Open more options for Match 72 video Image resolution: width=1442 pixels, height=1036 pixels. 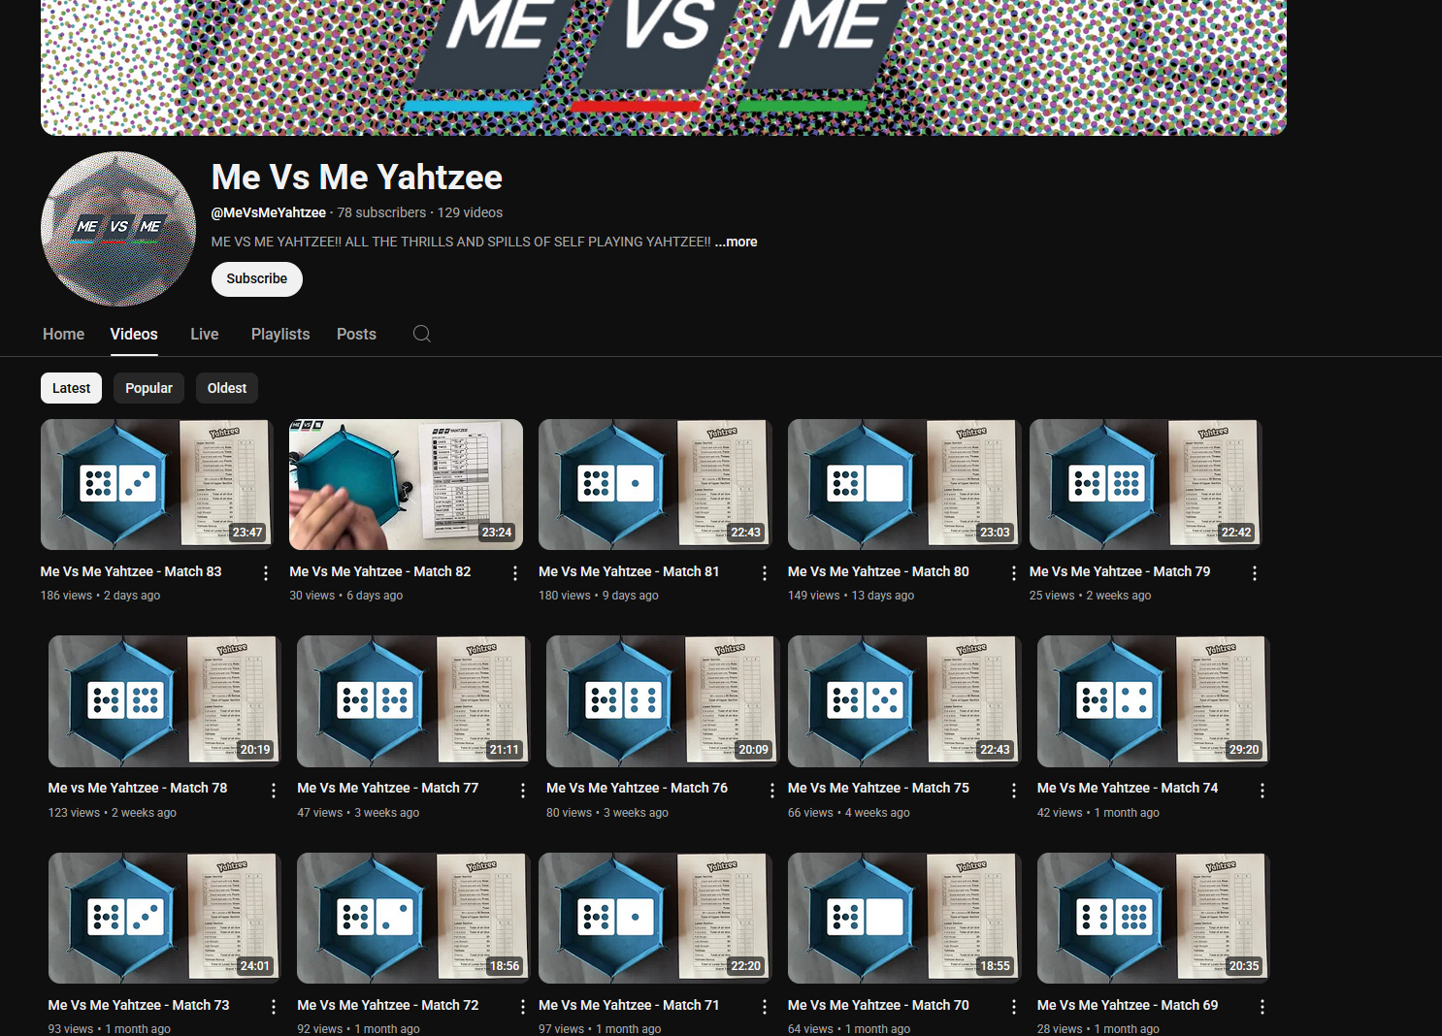(x=523, y=1007)
